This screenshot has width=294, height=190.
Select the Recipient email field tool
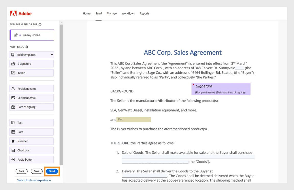31,97
